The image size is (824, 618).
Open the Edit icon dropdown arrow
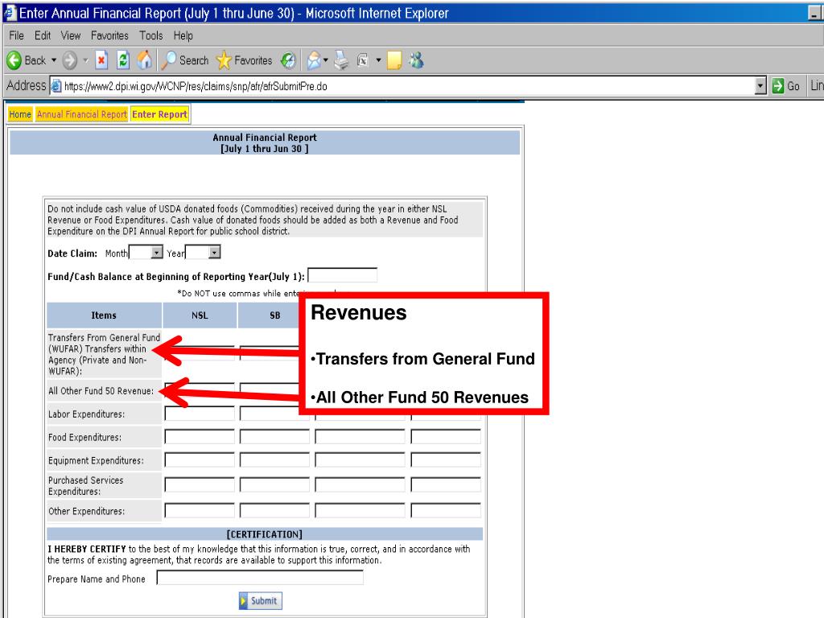click(378, 60)
